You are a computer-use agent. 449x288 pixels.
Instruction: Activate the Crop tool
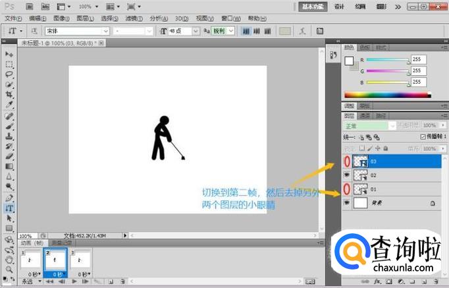click(10, 95)
